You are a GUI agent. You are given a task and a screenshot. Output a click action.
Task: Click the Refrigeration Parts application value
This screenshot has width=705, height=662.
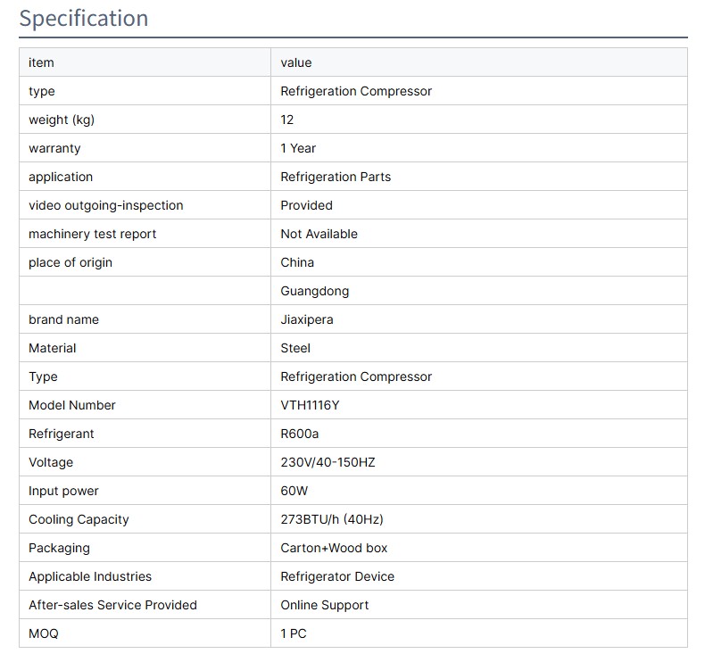(x=336, y=177)
